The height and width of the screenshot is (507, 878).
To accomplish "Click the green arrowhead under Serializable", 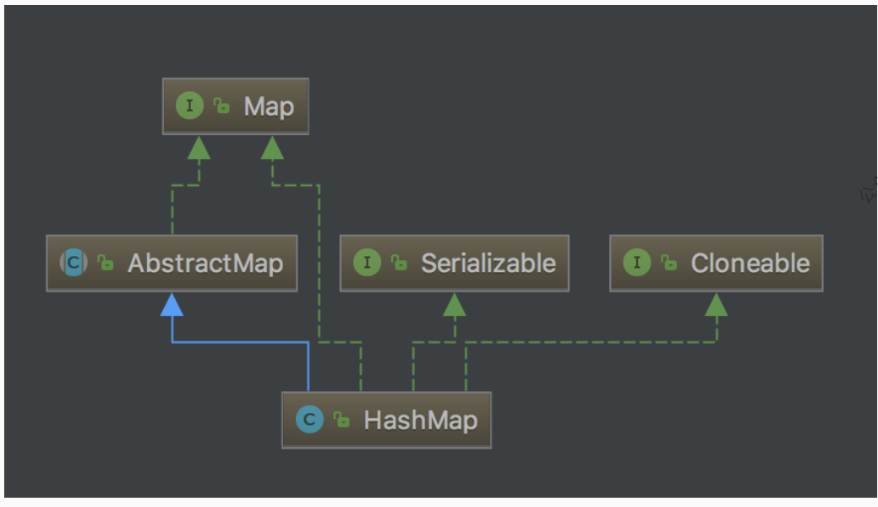I will click(455, 304).
